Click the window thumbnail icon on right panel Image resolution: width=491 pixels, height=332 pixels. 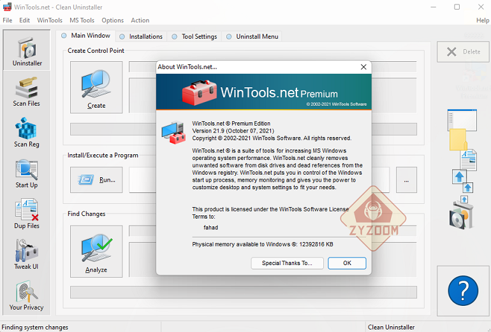pyautogui.click(x=462, y=120)
